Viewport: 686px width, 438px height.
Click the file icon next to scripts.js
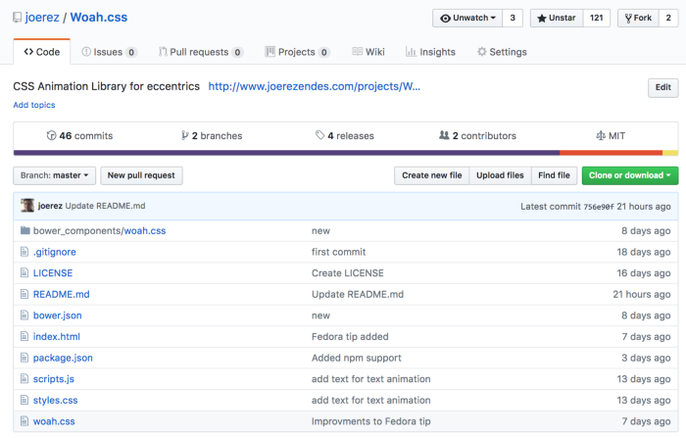pos(24,378)
